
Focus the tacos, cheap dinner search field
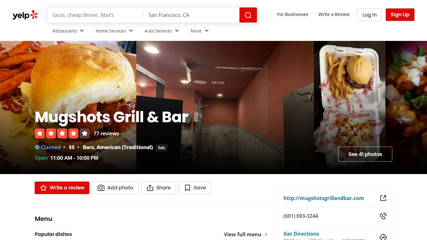click(95, 15)
